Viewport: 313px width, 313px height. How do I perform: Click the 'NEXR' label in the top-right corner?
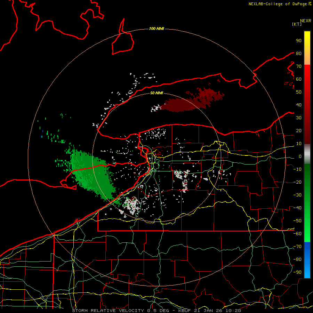306,21
